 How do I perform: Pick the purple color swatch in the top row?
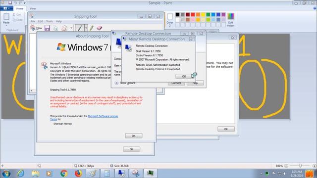point(223,14)
